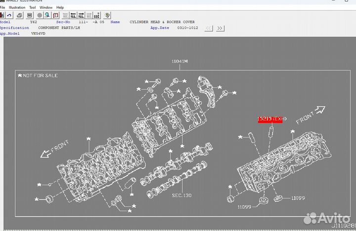This screenshot has height=231, width=356.
Task: Click the NOT FOR SALE legend text
Action: point(40,76)
